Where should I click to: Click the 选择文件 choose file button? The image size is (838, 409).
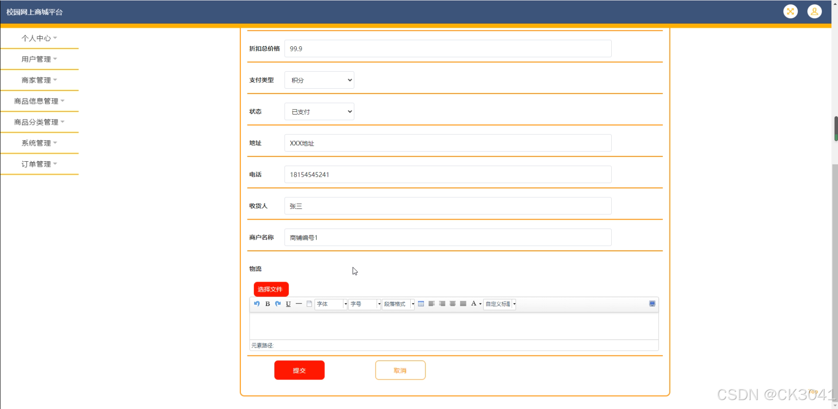pyautogui.click(x=271, y=289)
